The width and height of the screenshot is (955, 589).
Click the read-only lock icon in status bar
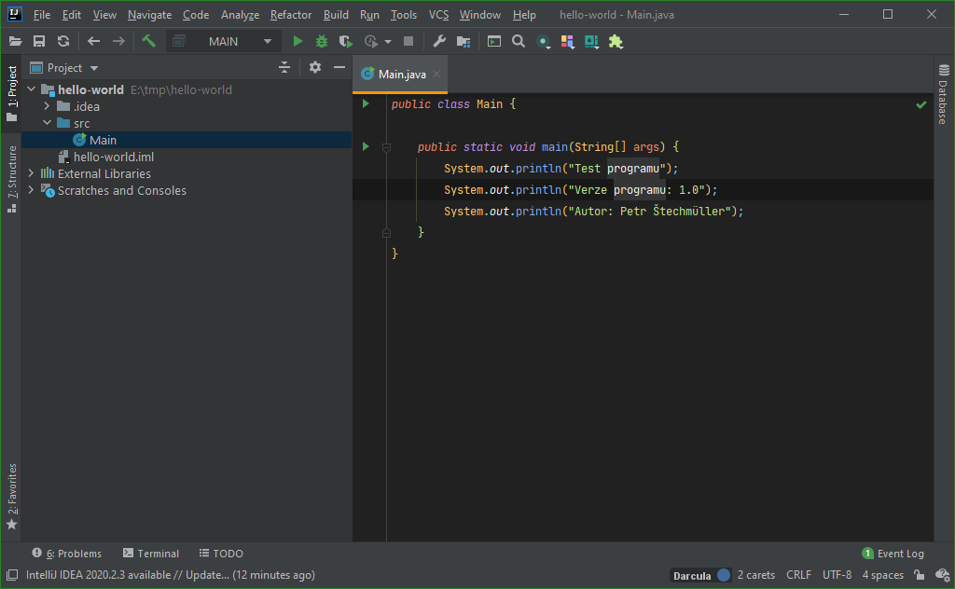pyautogui.click(x=919, y=574)
